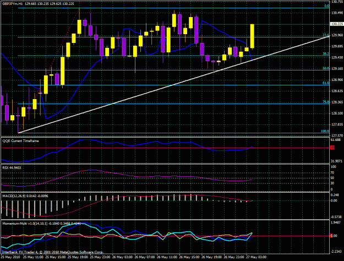Screen dimensions: 344x261
Task: Click the 129.960 price axis label
Action: pyautogui.click(x=337, y=35)
